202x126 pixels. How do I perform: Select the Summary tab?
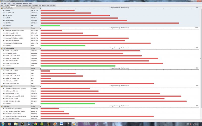point(13,6)
